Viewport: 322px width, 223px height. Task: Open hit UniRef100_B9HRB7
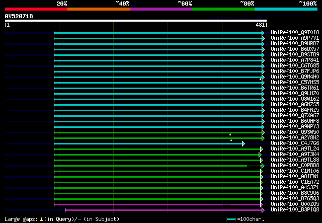[295, 43]
